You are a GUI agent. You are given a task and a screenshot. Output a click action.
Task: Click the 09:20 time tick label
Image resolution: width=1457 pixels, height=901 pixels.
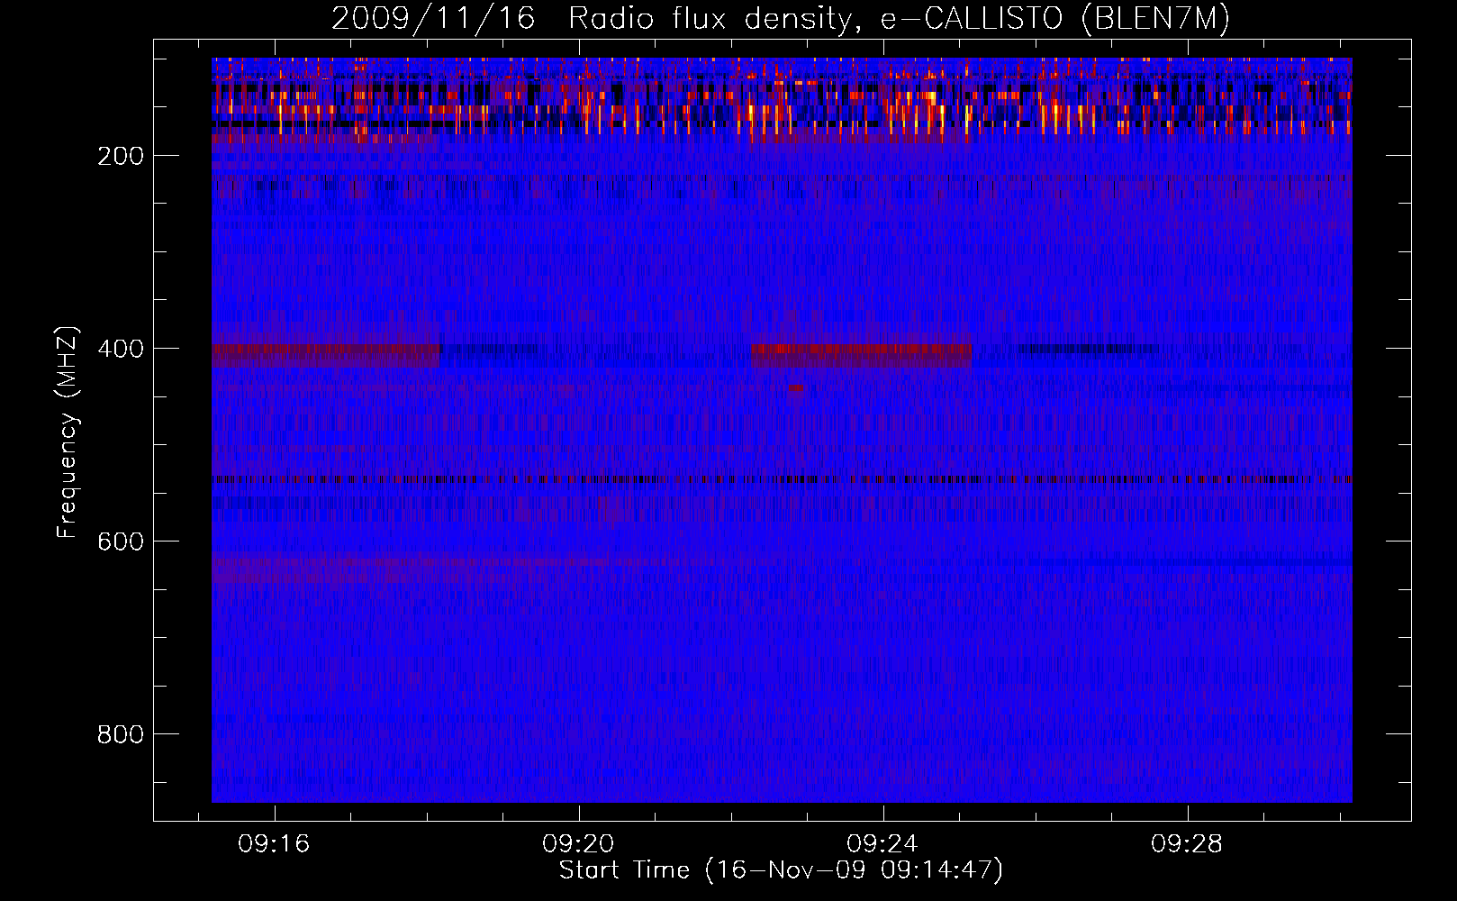(x=578, y=843)
